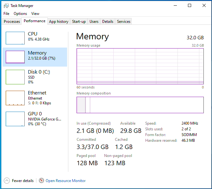Select the CPU mini graph thumbnail
Screen dimensions: 212x189
(15, 38)
